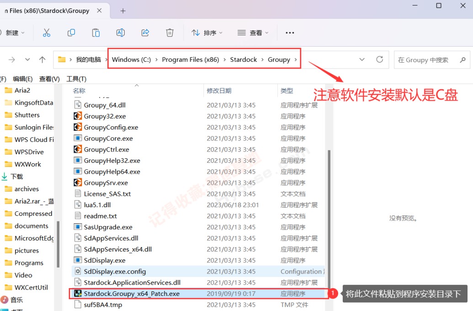473x311 pixels.
Task: Open the 查看 view dropdown
Action: pyautogui.click(x=253, y=32)
